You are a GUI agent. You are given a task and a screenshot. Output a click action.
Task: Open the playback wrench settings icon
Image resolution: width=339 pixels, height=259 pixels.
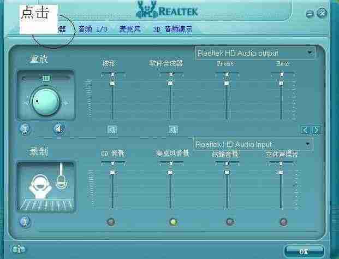(25, 129)
